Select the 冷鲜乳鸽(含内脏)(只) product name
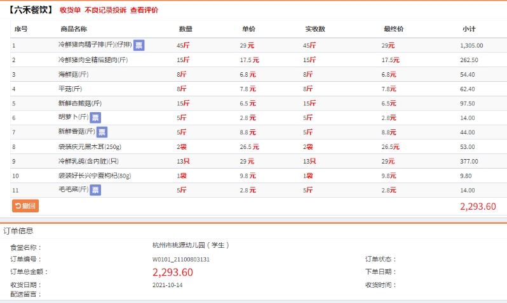507x303 pixels. tap(88, 162)
